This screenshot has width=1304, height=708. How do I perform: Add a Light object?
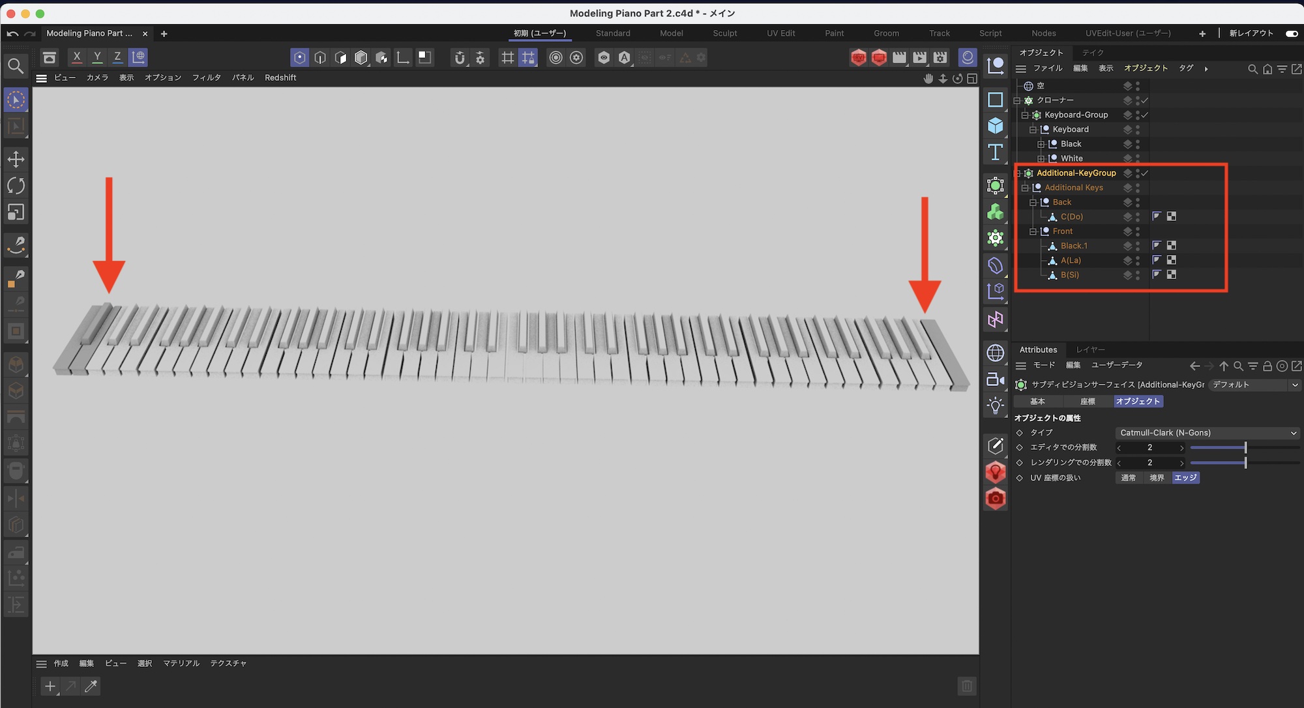tap(995, 406)
